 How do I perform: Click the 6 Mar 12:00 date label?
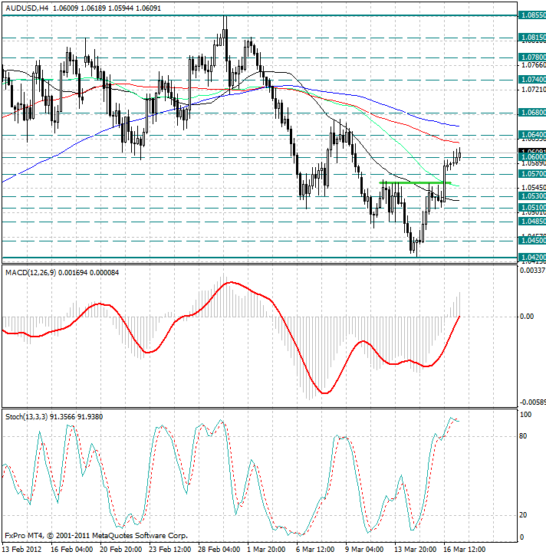pos(315,550)
